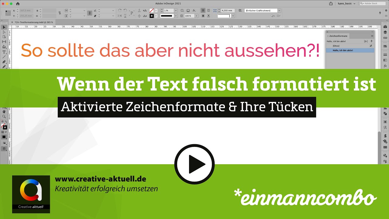The image size is (389, 219).
Task: Collapse the Zeichenformate panel with double arrows
Action: pyautogui.click(x=372, y=32)
